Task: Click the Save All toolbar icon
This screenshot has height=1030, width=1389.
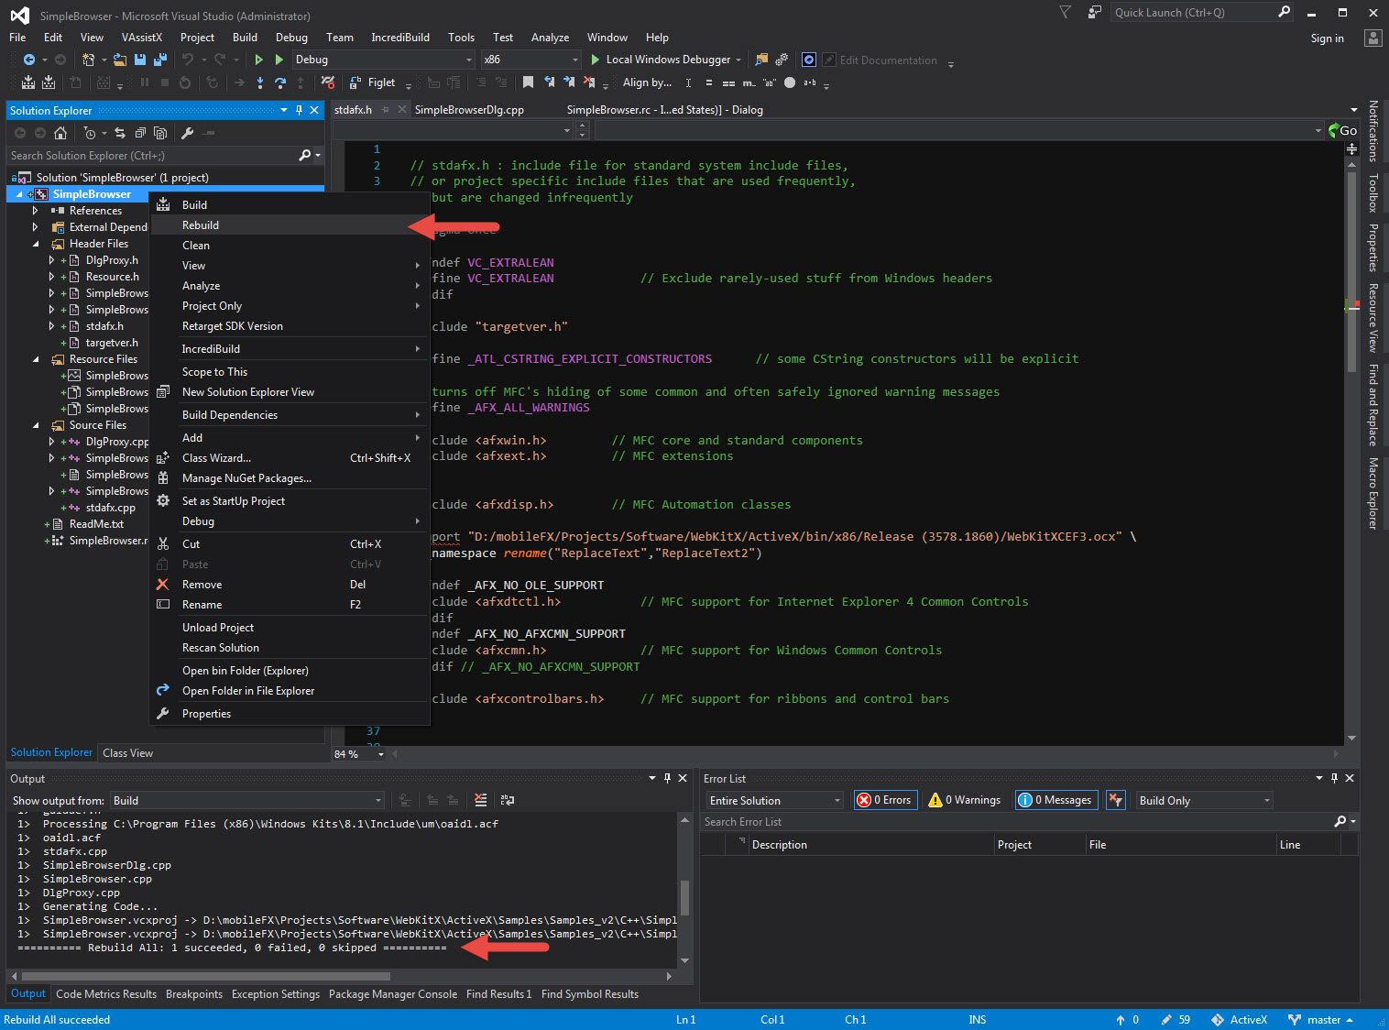Action: [159, 60]
